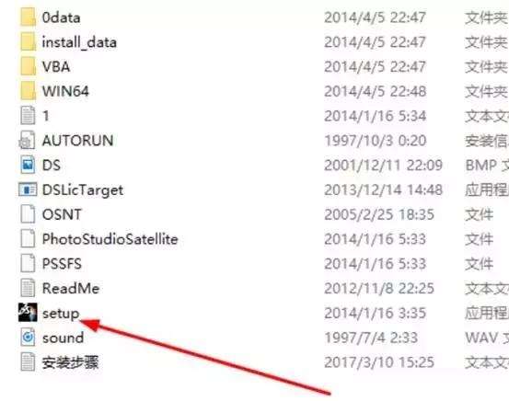Select the PhotoStudioSatellite file name
Image resolution: width=509 pixels, height=401 pixels.
tap(110, 239)
